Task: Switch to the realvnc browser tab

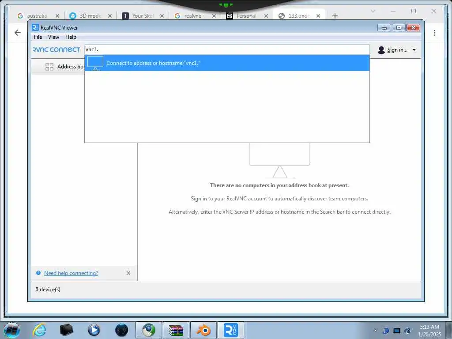Action: tap(195, 15)
